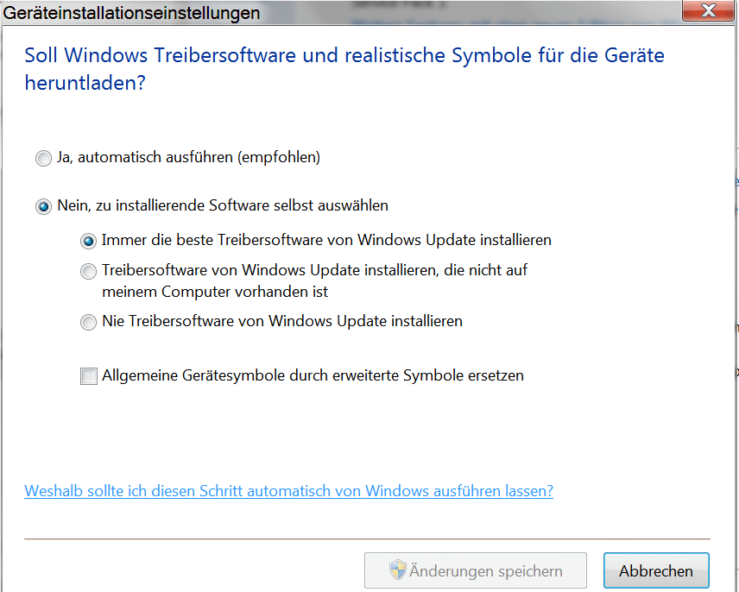
Task: Open link 'Weshalb sollte ich diesen Schritt automatisch'
Action: point(288,491)
